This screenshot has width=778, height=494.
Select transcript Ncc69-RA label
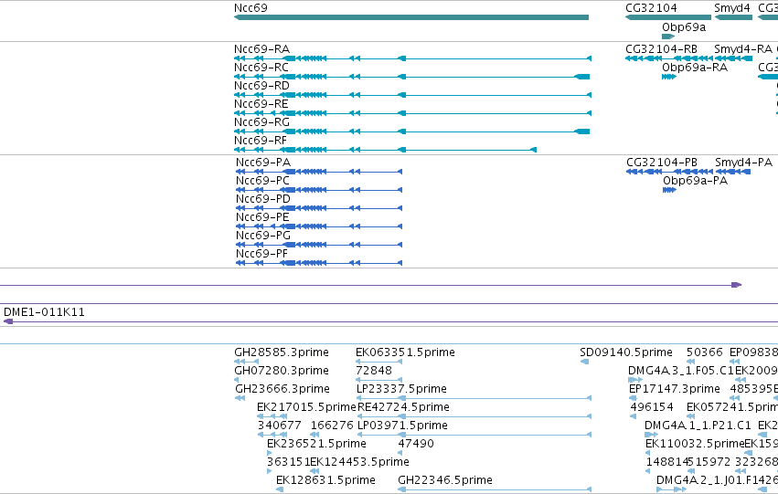(262, 49)
